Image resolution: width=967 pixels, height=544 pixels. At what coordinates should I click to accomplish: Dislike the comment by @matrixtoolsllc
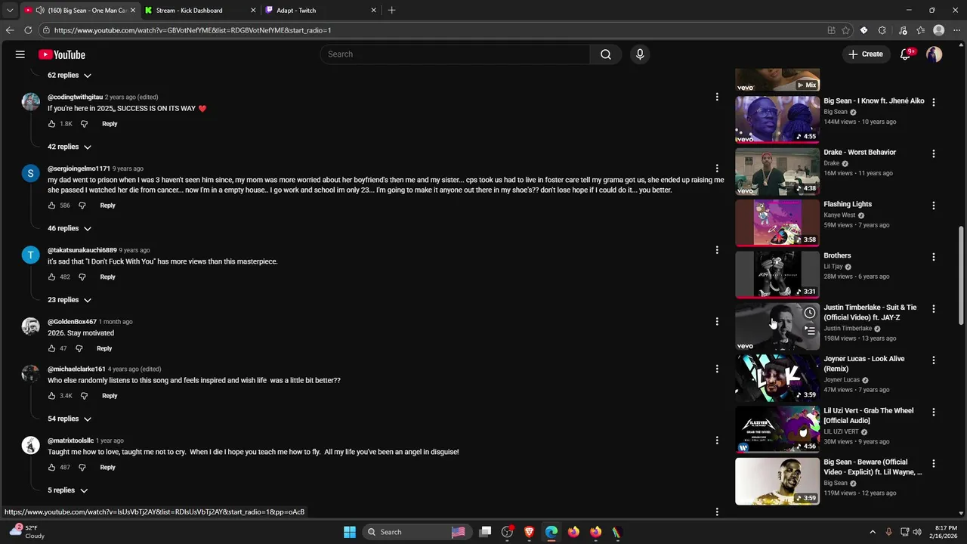[82, 468]
